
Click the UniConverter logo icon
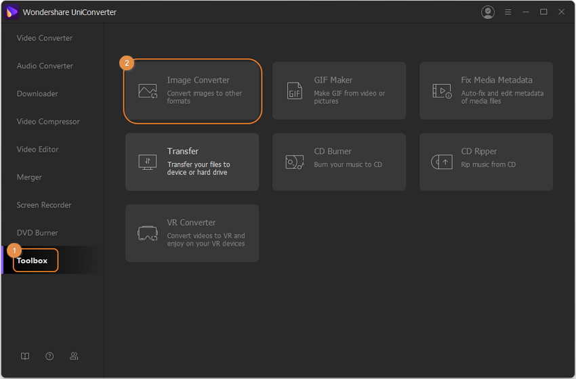(x=12, y=12)
